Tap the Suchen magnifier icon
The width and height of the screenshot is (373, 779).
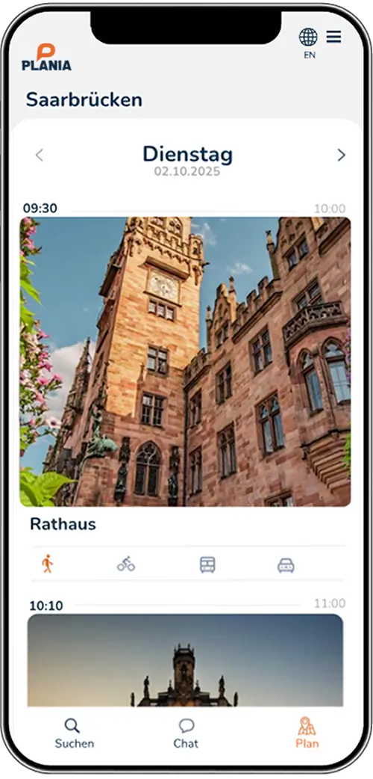pyautogui.click(x=72, y=726)
